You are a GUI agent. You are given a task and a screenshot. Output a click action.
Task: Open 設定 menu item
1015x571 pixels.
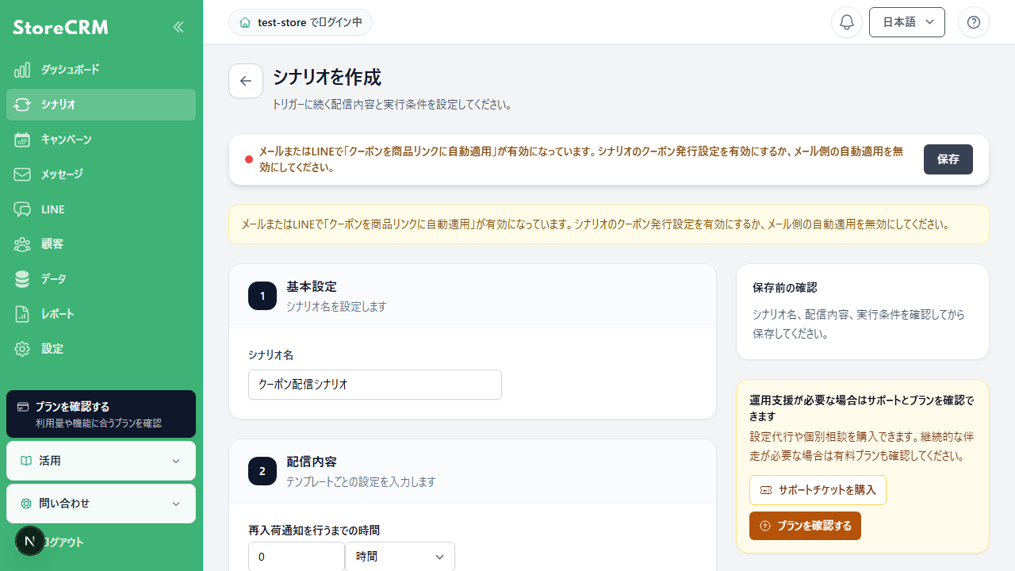click(101, 349)
